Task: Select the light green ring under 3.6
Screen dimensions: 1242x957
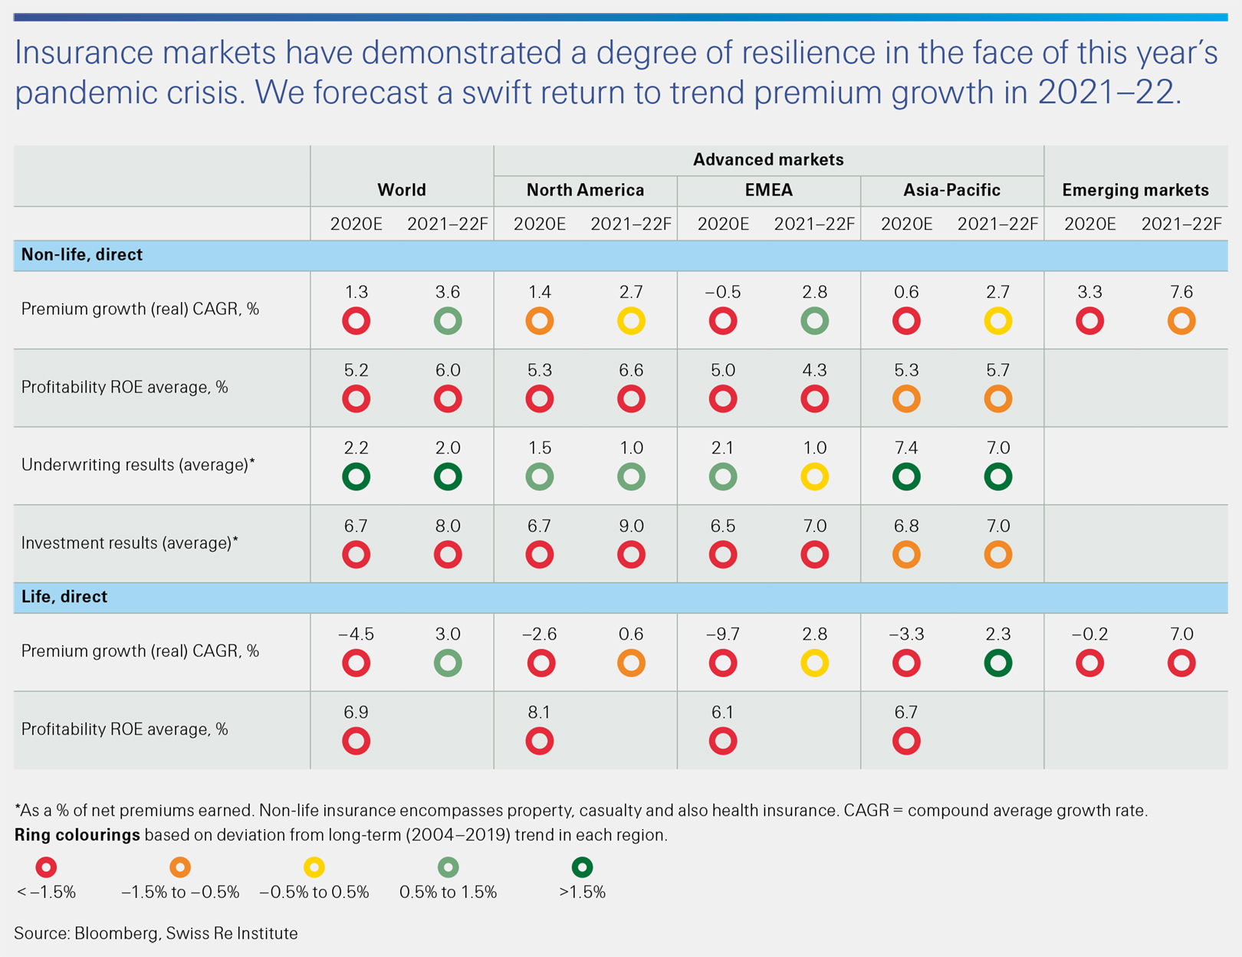Action: tap(448, 321)
